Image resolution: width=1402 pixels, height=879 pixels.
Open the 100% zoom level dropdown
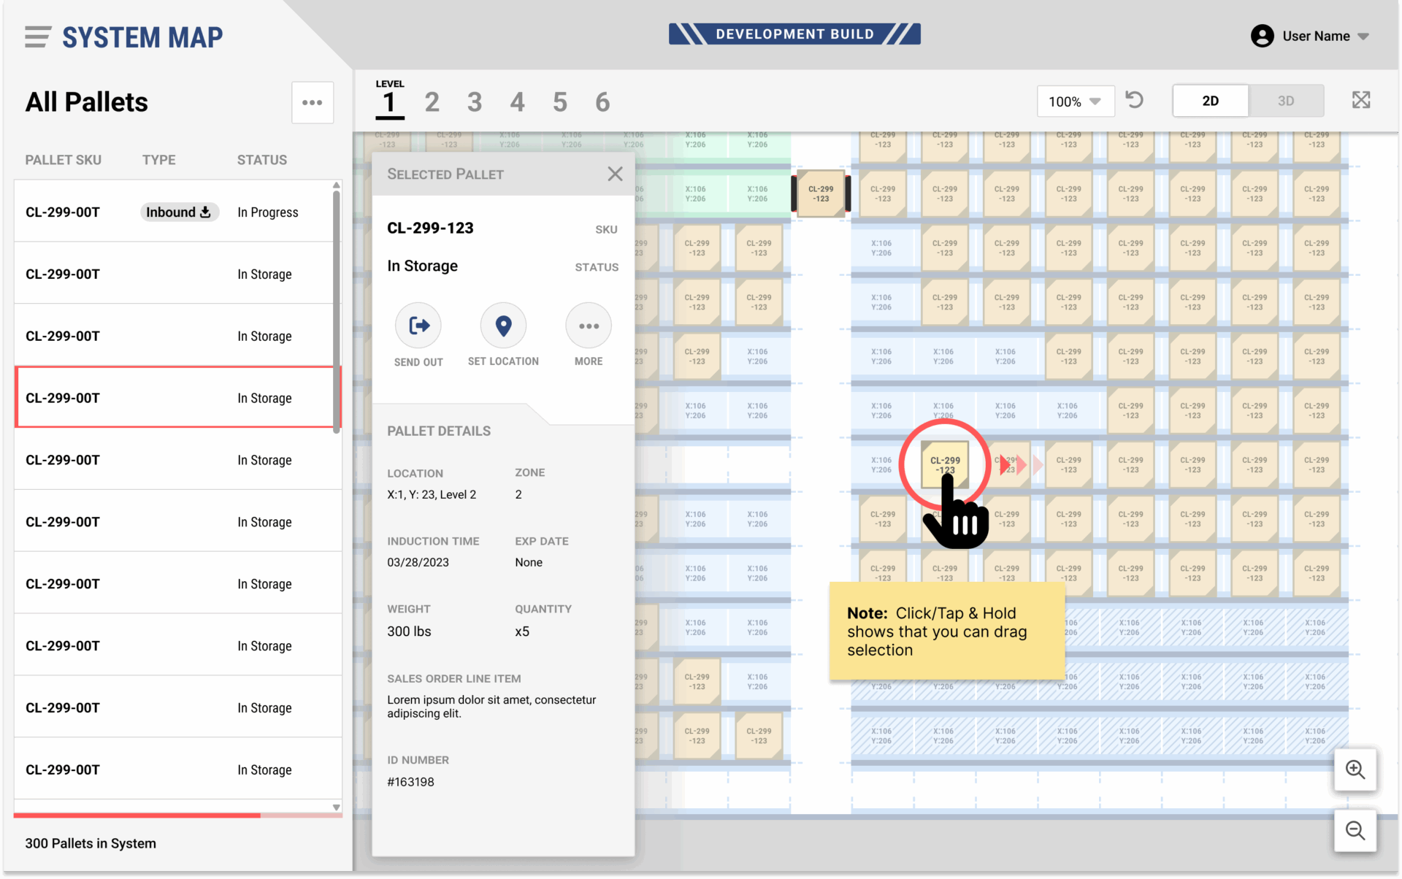coord(1075,101)
